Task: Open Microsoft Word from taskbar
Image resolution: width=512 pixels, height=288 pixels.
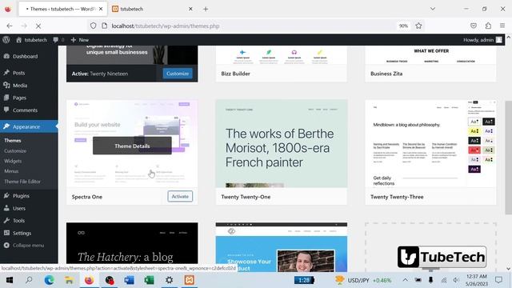Action: (x=130, y=280)
